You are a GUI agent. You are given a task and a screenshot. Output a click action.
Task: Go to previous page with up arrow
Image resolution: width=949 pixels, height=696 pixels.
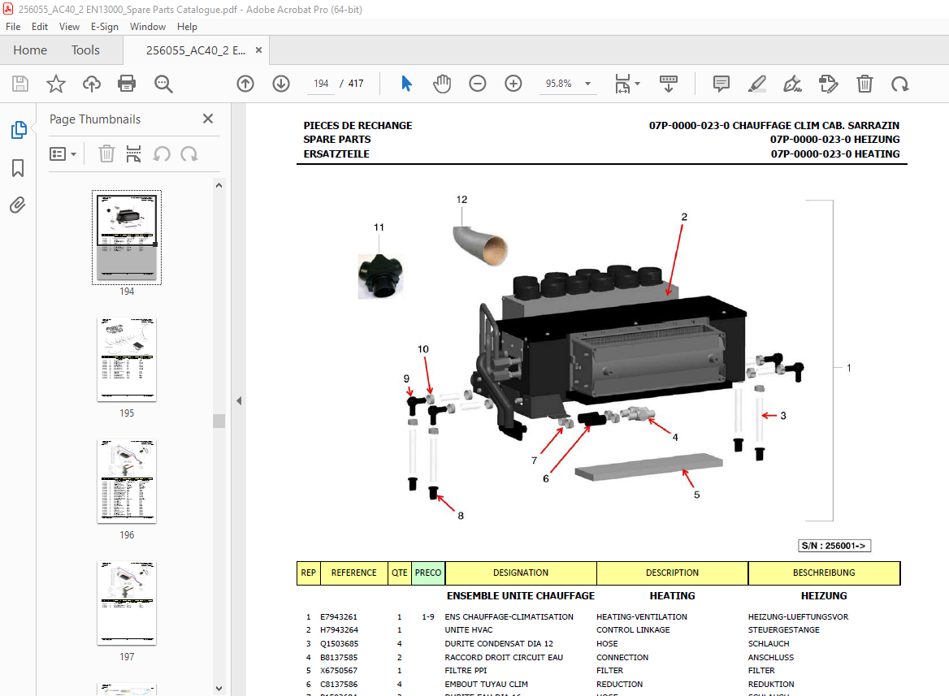coord(245,84)
